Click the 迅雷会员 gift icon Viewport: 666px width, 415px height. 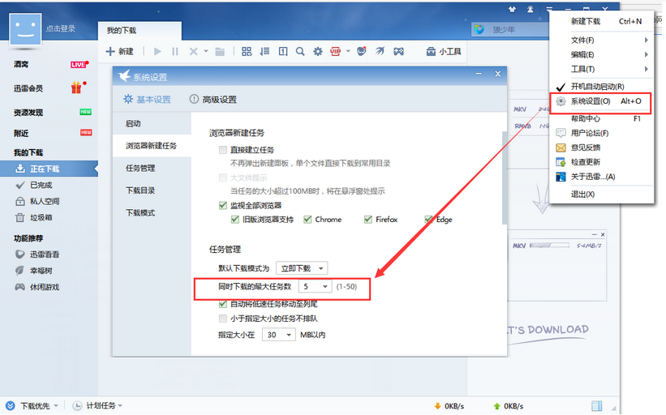pos(76,88)
